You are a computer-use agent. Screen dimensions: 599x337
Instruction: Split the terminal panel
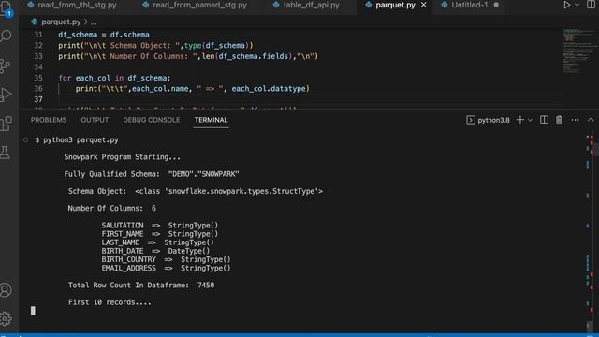pos(544,120)
